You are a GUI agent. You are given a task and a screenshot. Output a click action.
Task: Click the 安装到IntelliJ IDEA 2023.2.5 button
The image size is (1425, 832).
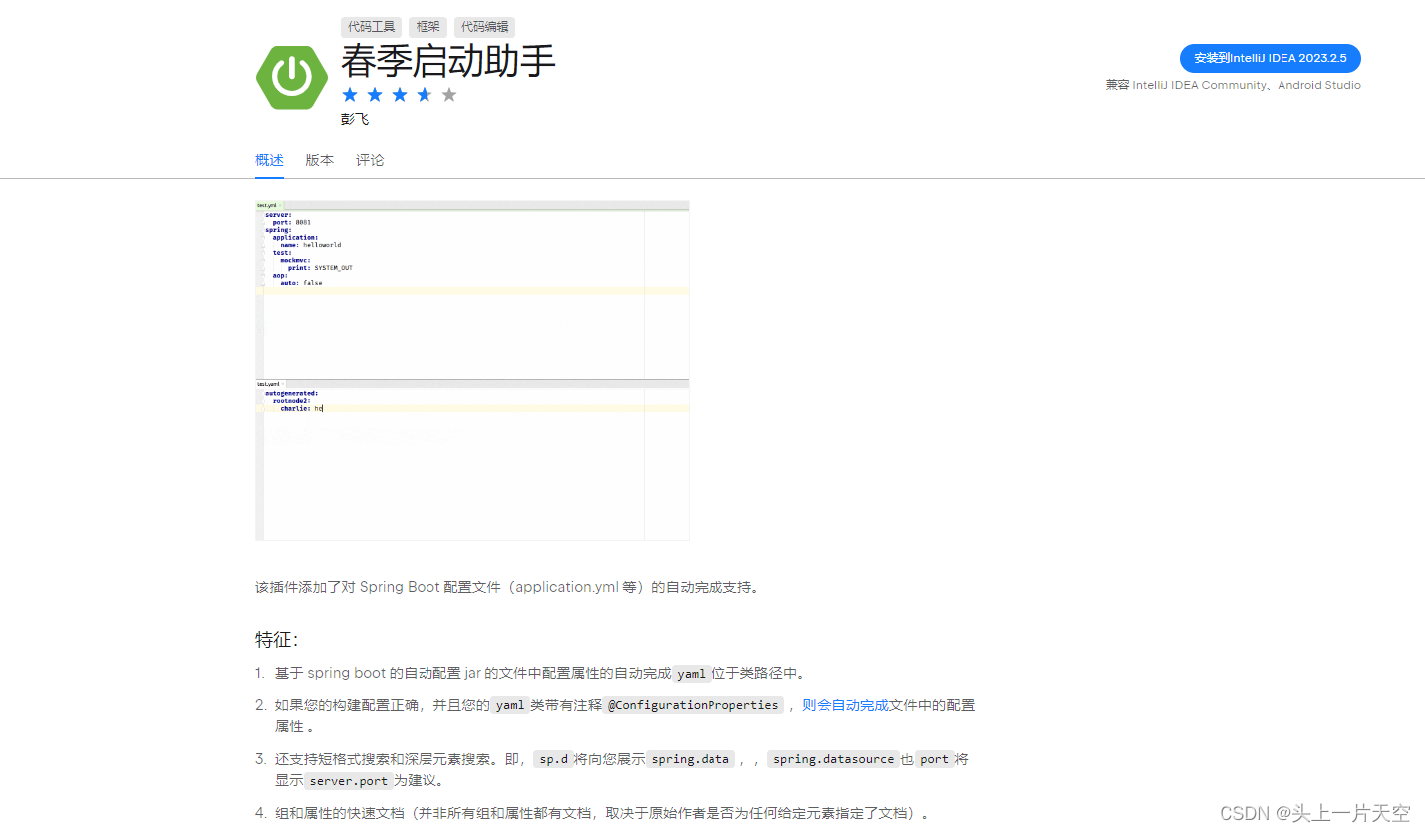(1270, 58)
